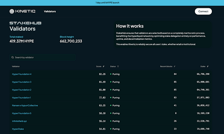The image size is (224, 134).
Task: Click stake value 22,538,791
Action: point(203,121)
